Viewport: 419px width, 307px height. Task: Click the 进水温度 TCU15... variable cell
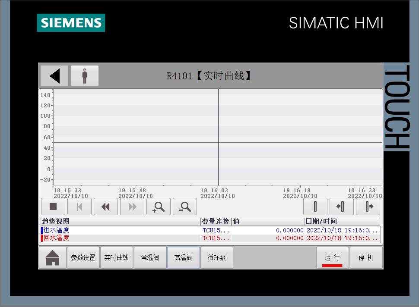tap(216, 230)
